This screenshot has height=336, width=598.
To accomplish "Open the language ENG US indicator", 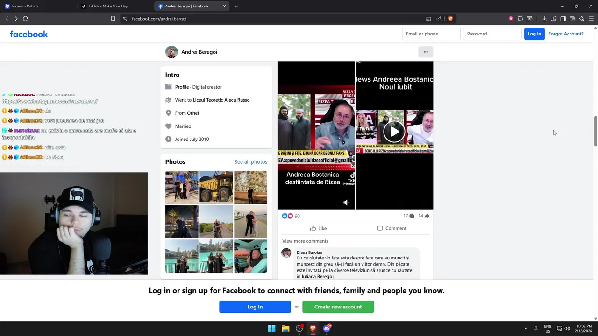I will point(548,329).
